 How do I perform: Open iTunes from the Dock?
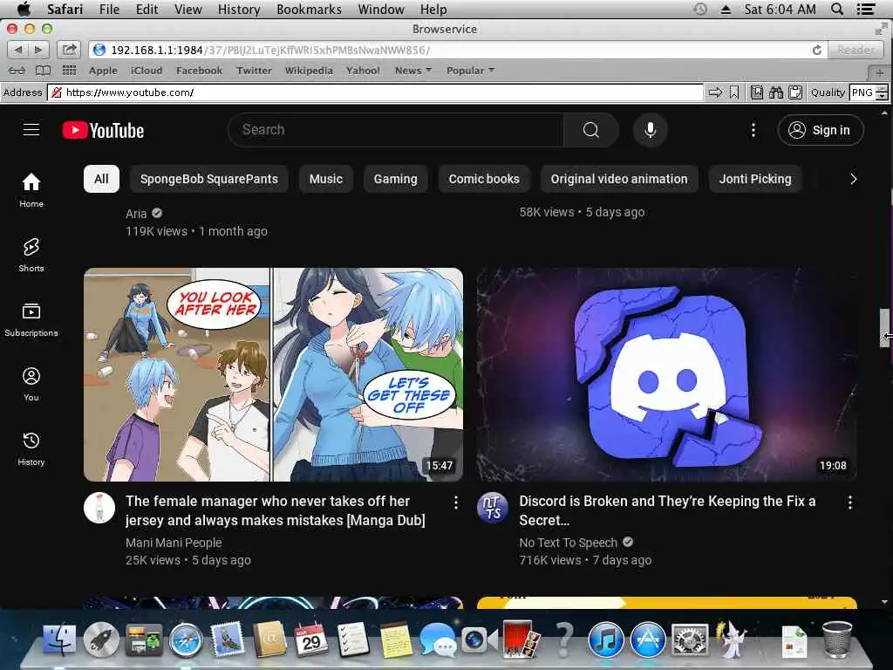tap(605, 639)
